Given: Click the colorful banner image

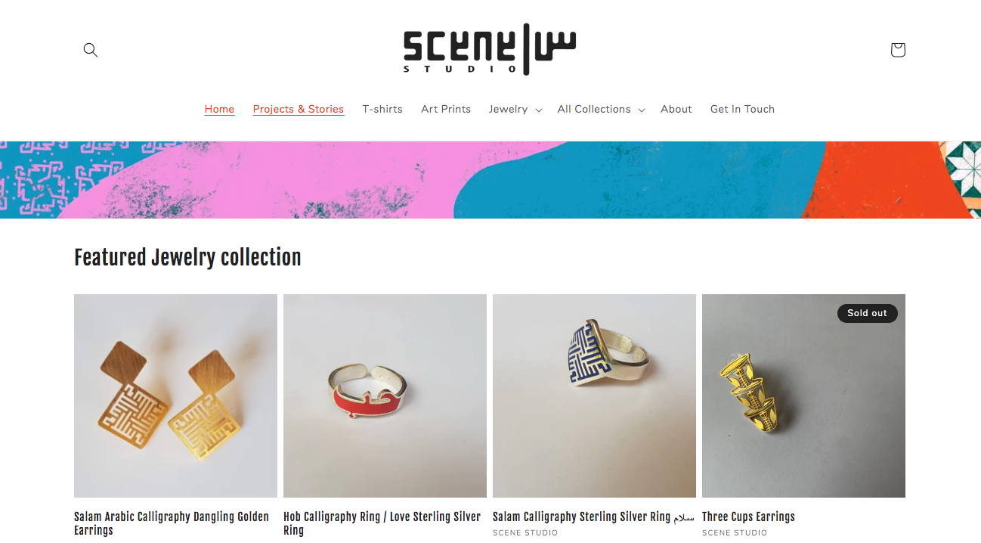Looking at the screenshot, I should pyautogui.click(x=490, y=180).
